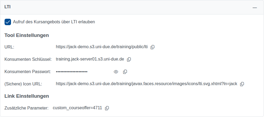Copy the tool URL to clipboard
The image size is (264, 117).
(153, 47)
